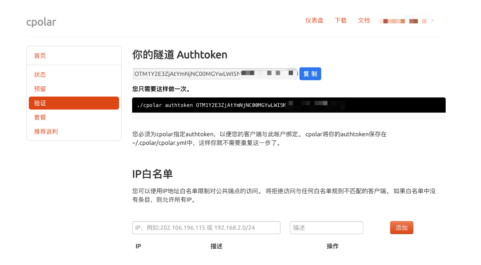The height and width of the screenshot is (265, 481).
Task: Go to 首页 in sidebar
Action: pyautogui.click(x=40, y=56)
